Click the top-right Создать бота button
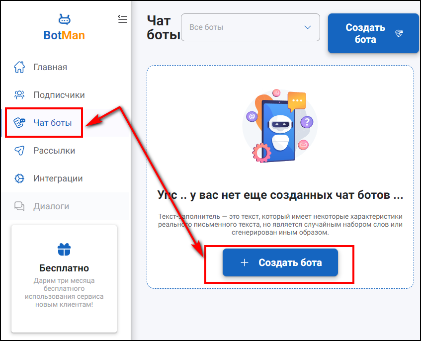 [373, 33]
